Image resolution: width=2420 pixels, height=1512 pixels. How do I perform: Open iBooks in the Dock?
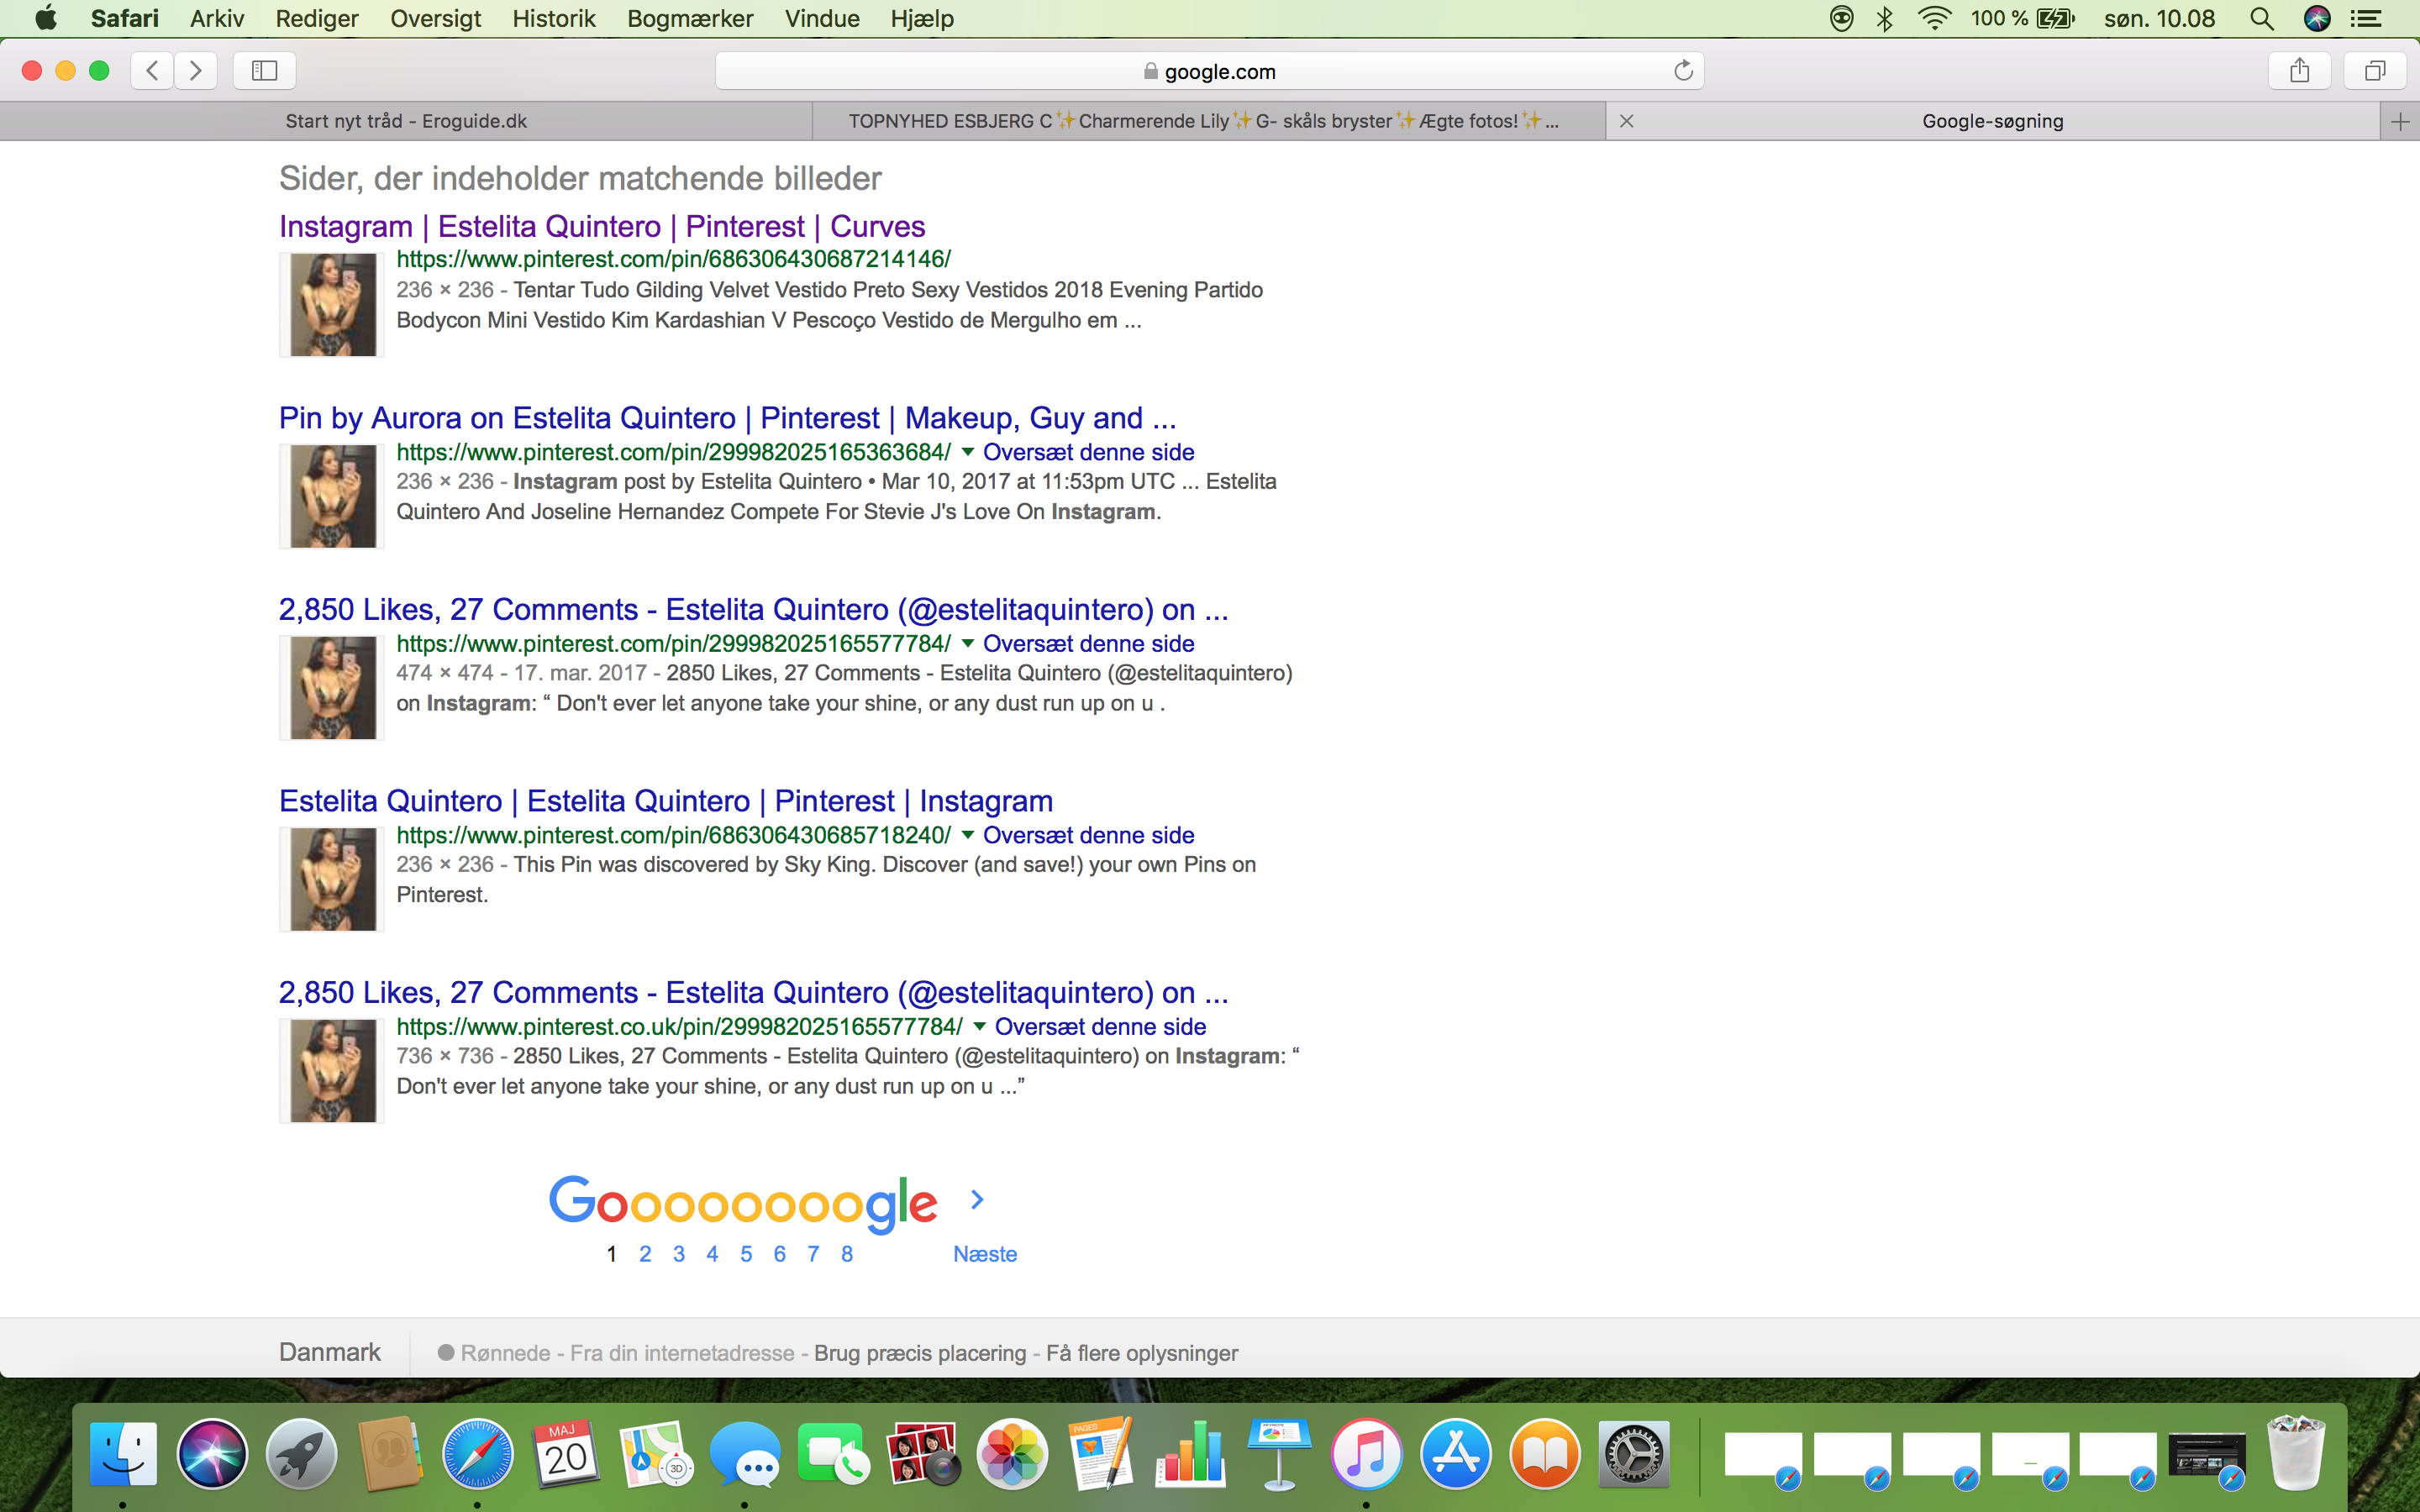[x=1545, y=1453]
